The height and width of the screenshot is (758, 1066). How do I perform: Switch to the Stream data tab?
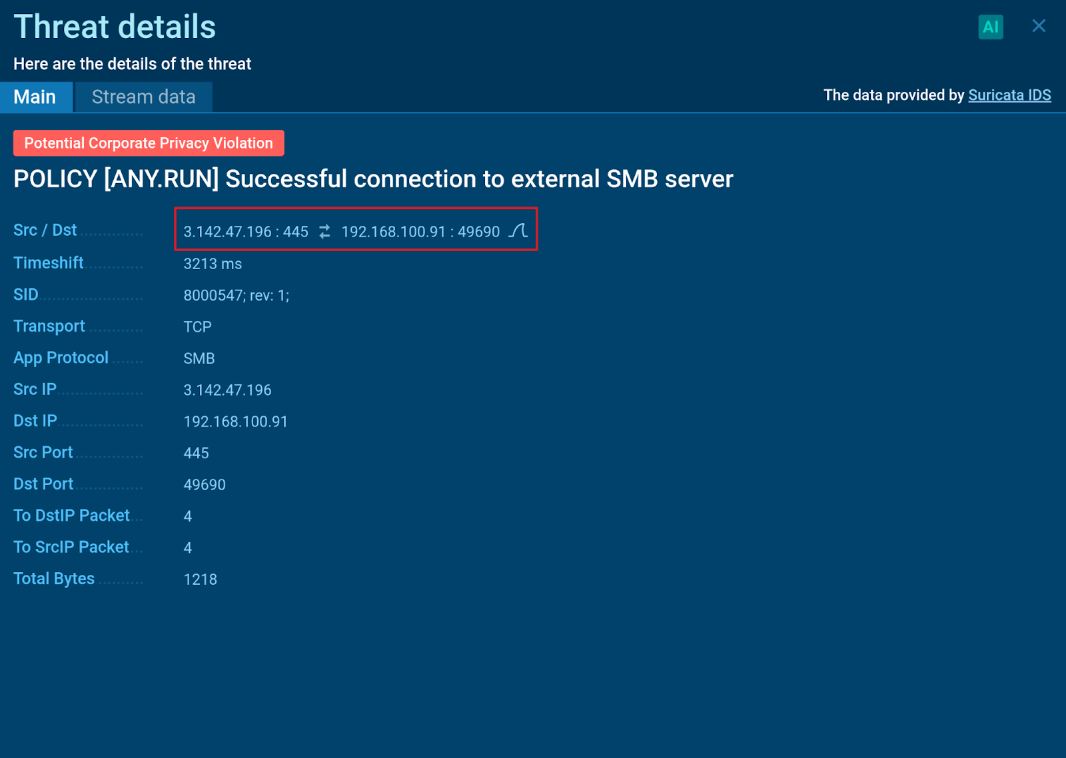click(x=143, y=97)
